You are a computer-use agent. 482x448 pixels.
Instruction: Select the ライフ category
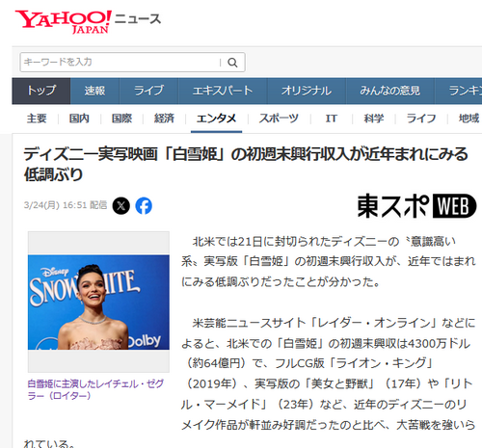pos(421,119)
